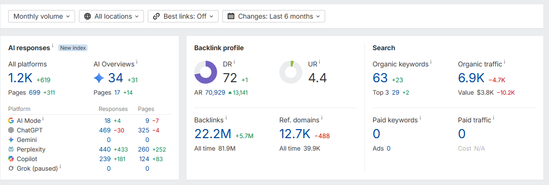
Task: Open the Top 3 keywords 29 link
Action: tap(395, 93)
